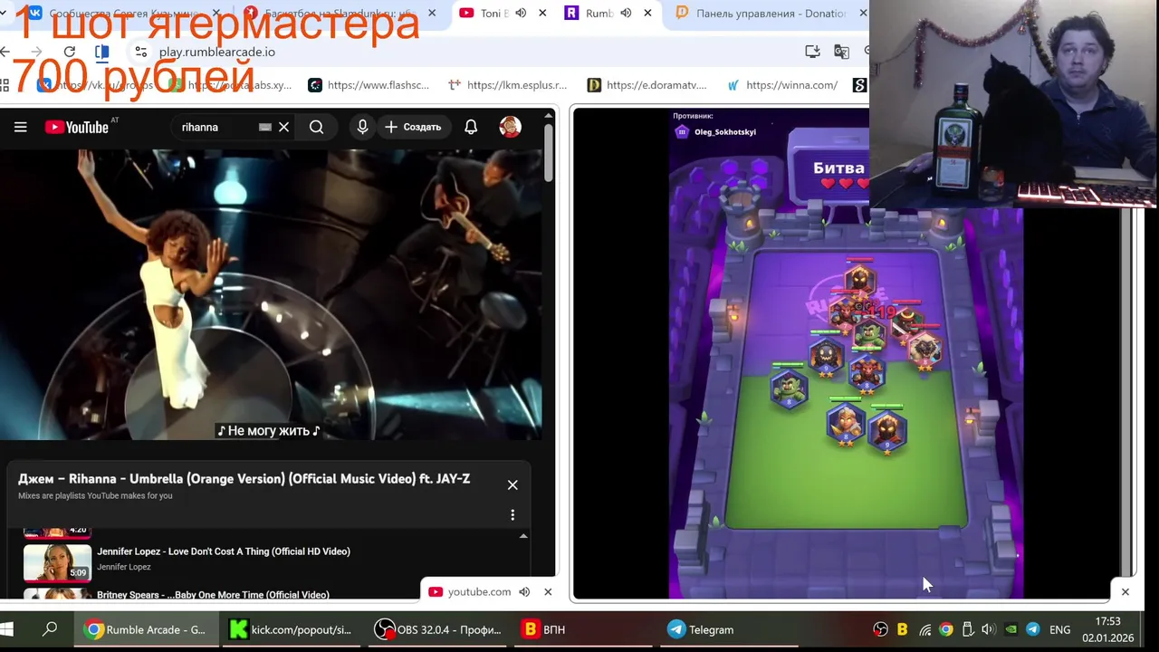
Task: Close the Umbrella mix playlist panel
Action: [x=512, y=484]
